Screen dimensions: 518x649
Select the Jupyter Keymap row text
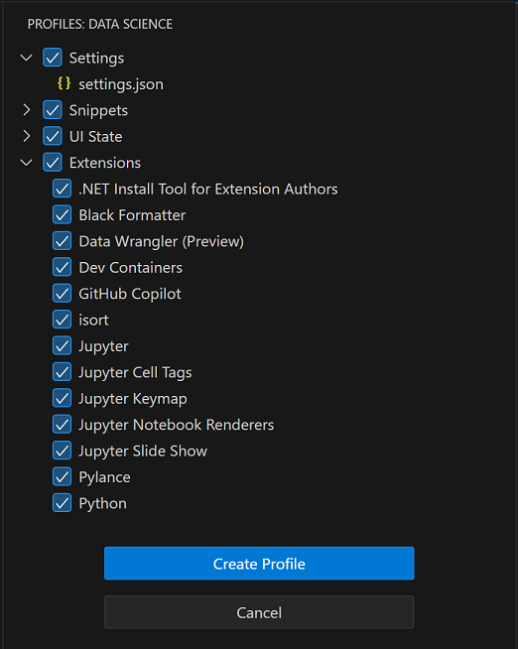point(133,399)
